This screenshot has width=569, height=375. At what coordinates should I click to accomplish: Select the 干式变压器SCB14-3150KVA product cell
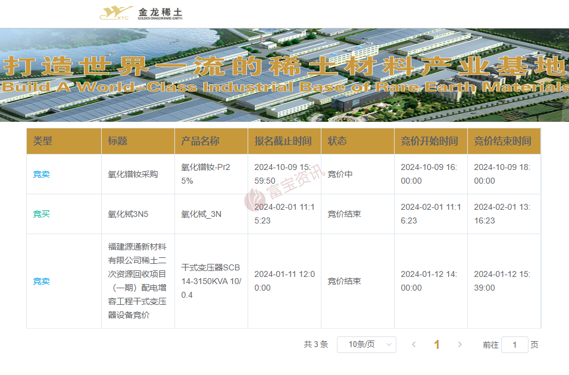(x=211, y=281)
